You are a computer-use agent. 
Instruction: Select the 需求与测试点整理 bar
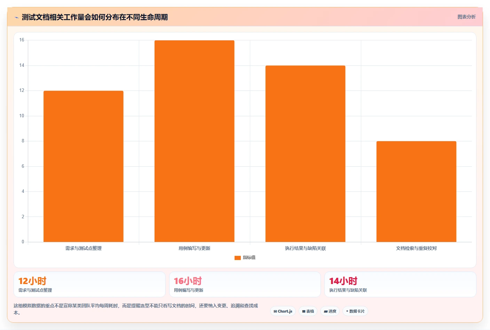point(84,166)
